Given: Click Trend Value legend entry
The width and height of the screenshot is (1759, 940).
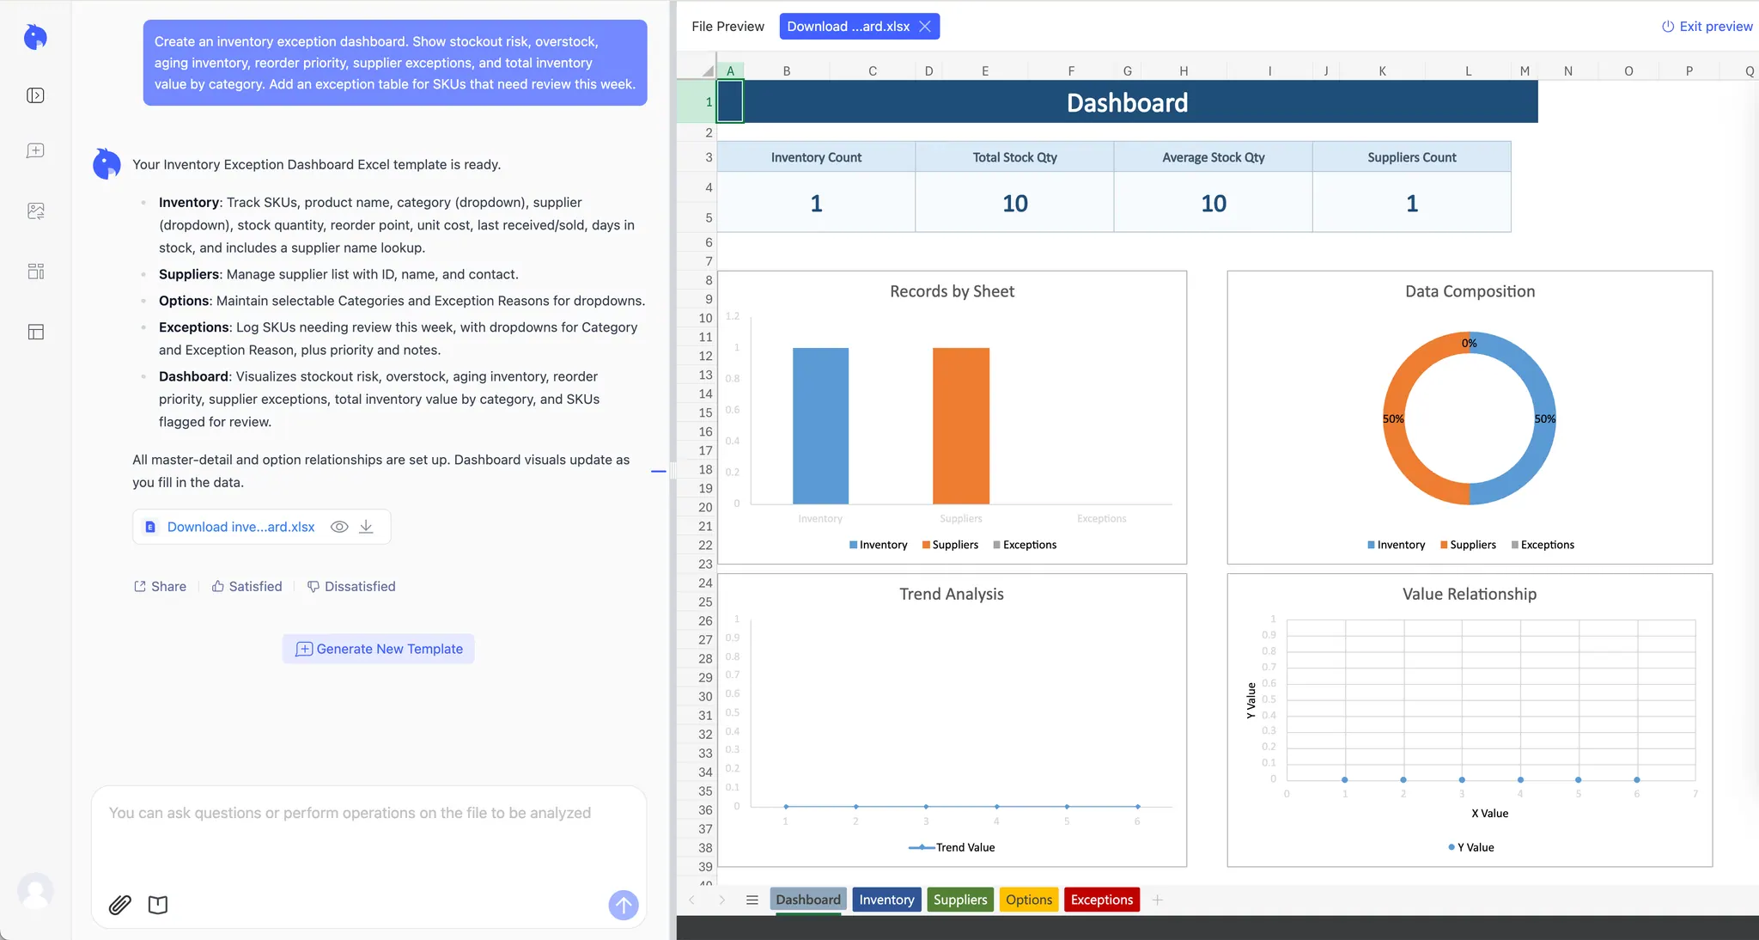Looking at the screenshot, I should pyautogui.click(x=952, y=847).
